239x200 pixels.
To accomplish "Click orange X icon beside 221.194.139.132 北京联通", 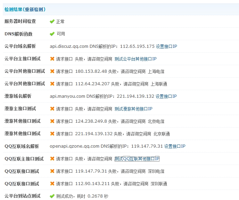I will click(52, 133).
